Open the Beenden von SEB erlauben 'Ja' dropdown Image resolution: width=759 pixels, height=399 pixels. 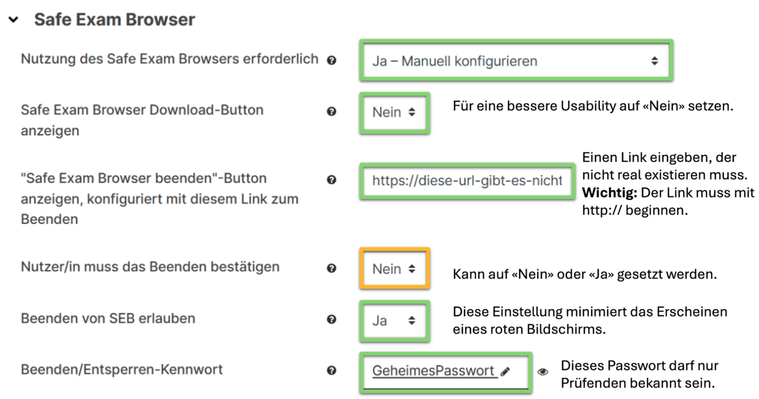click(394, 320)
